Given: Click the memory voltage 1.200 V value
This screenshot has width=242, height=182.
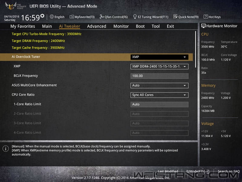Looking at the screenshot, I should click(x=226, y=98).
